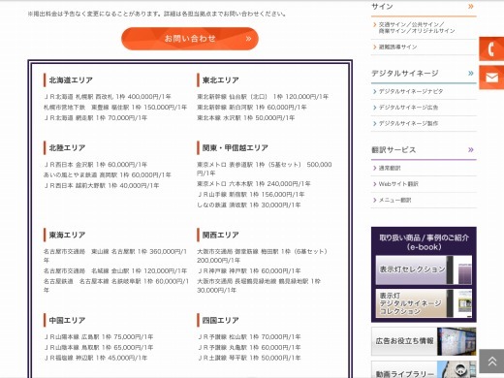This screenshot has width=504, height=378.
Task: Select the 仙台駅（北口）120,000円 line
Action: point(263,97)
